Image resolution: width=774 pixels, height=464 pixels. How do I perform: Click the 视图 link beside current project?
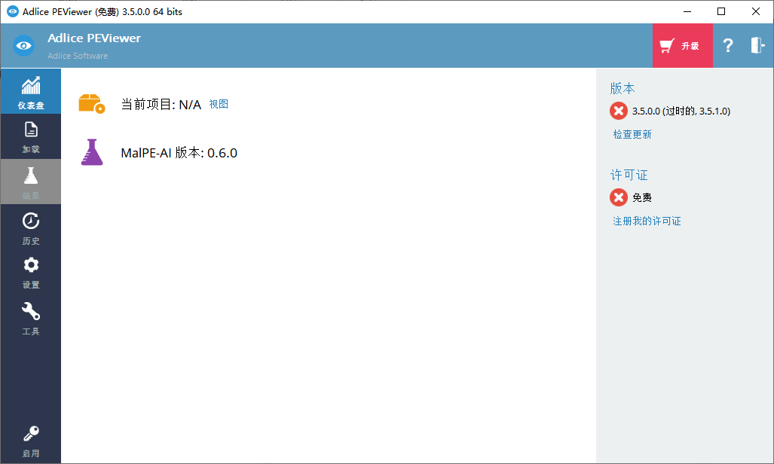click(x=219, y=104)
